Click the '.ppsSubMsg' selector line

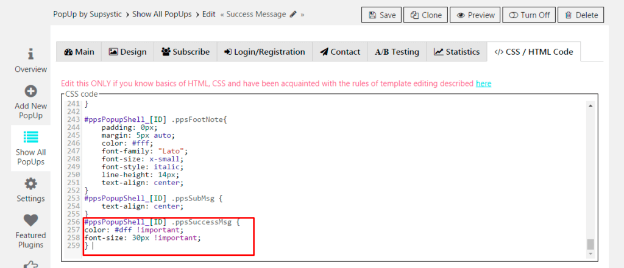pyautogui.click(x=153, y=199)
